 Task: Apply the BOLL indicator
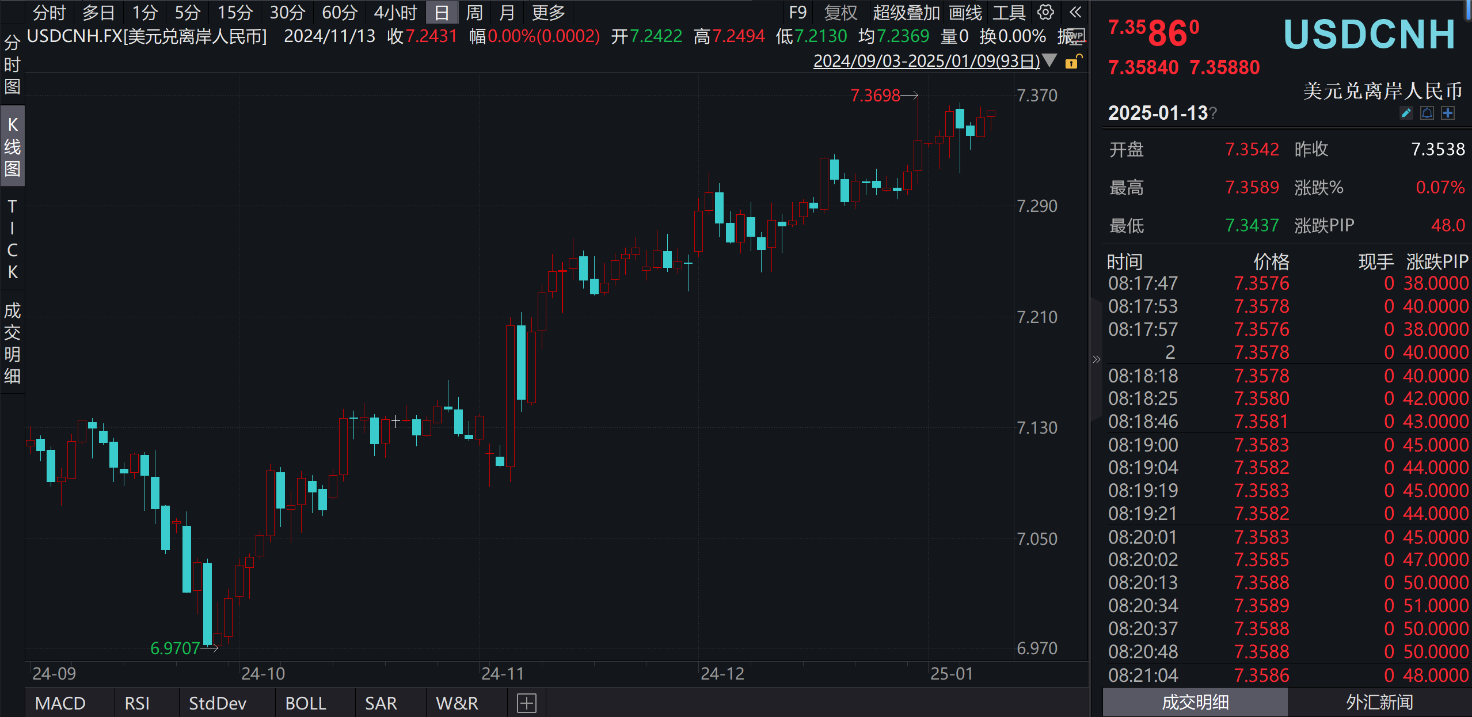tap(306, 703)
